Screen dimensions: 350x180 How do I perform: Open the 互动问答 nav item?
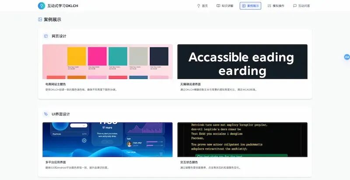point(301,6)
